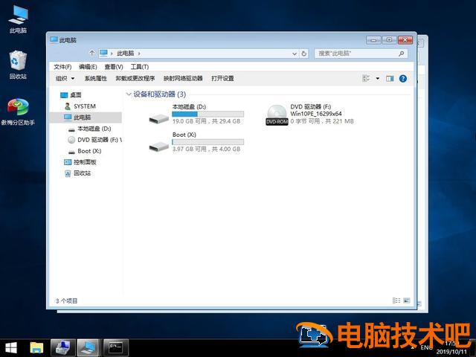The width and height of the screenshot is (476, 357).
Task: Open the DVD 驱动器 (F:) drive icon
Action: pyautogui.click(x=277, y=115)
